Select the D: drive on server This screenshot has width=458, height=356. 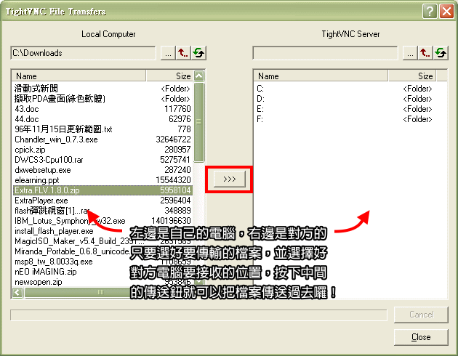click(345, 99)
